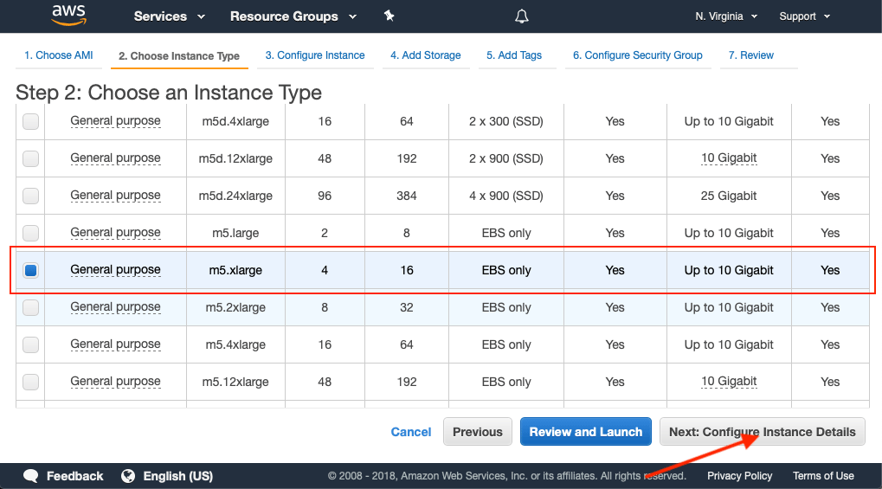Click General purpose in m5d.24xlarge row
This screenshot has height=489, width=882.
[x=115, y=196]
